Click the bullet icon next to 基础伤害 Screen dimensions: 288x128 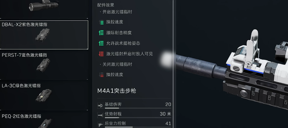pyautogui.click(x=100, y=105)
